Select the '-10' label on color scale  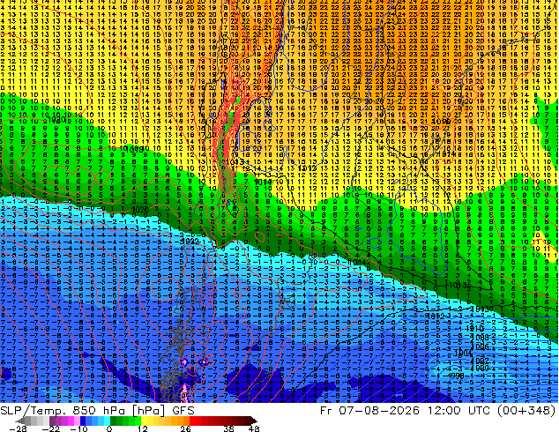tap(78, 428)
